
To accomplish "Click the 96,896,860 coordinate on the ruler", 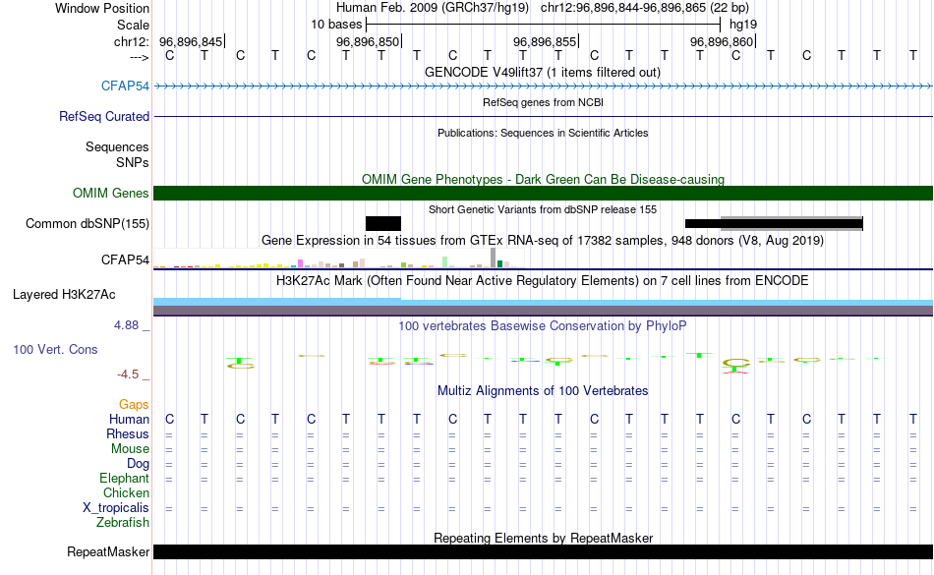I will (722, 41).
